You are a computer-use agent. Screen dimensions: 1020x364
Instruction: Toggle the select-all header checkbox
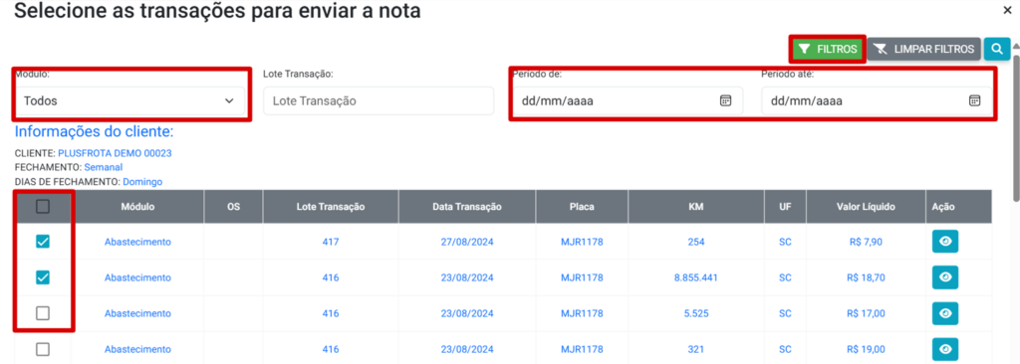click(42, 207)
